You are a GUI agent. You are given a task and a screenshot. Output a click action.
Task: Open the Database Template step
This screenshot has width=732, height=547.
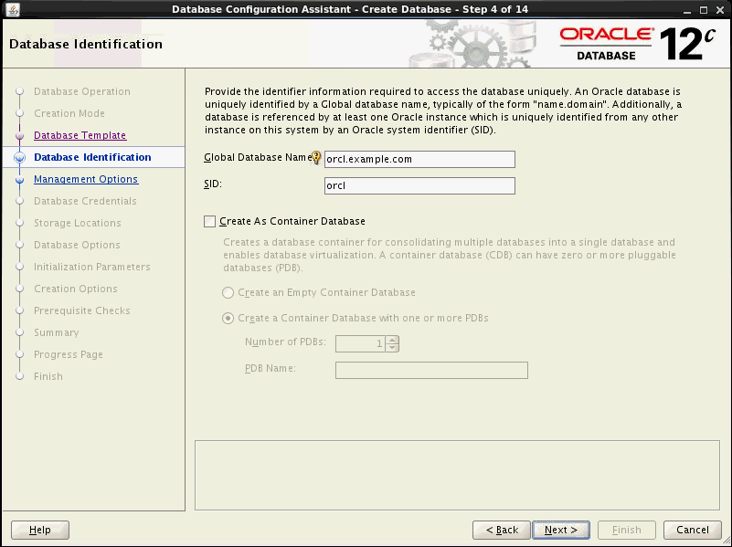pyautogui.click(x=80, y=135)
